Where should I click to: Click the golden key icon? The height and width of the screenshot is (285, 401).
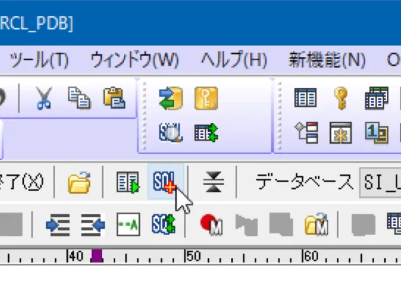coord(341,98)
